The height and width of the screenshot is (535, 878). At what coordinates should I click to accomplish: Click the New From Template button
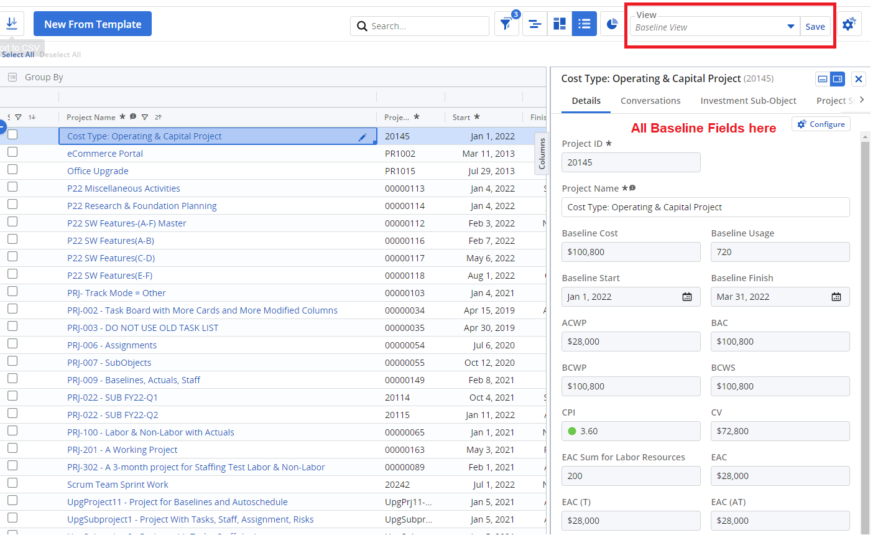[93, 24]
